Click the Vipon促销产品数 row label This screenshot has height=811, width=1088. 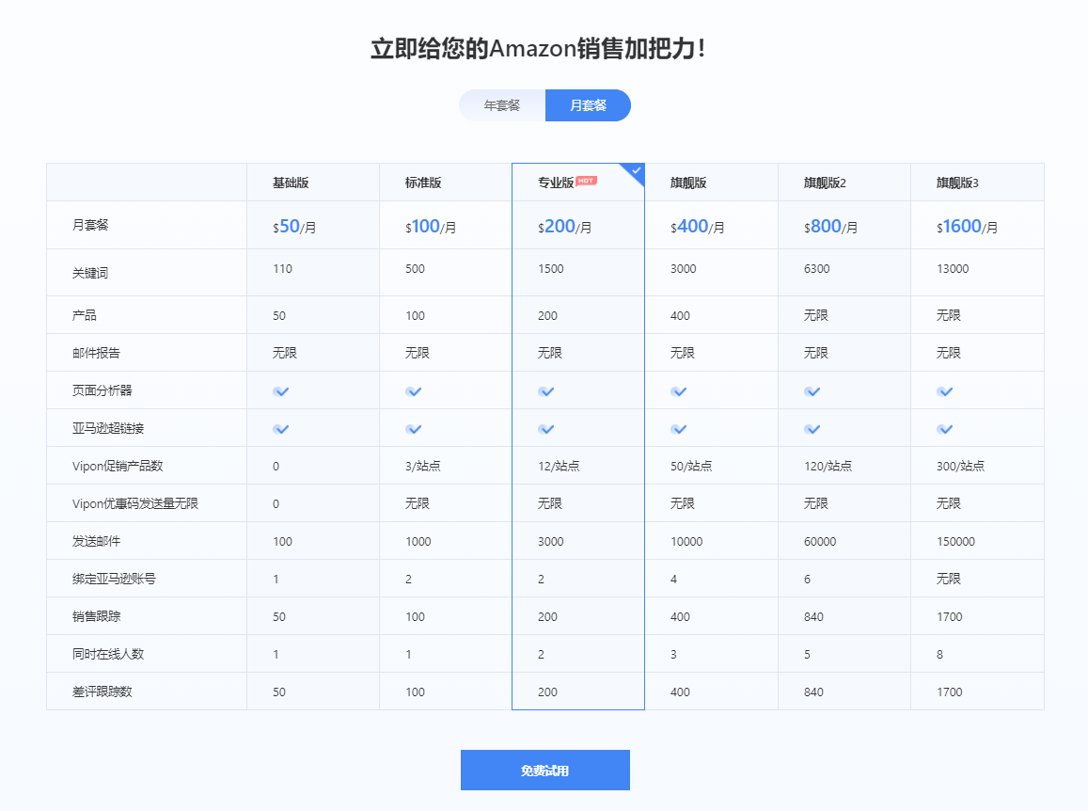(x=118, y=466)
